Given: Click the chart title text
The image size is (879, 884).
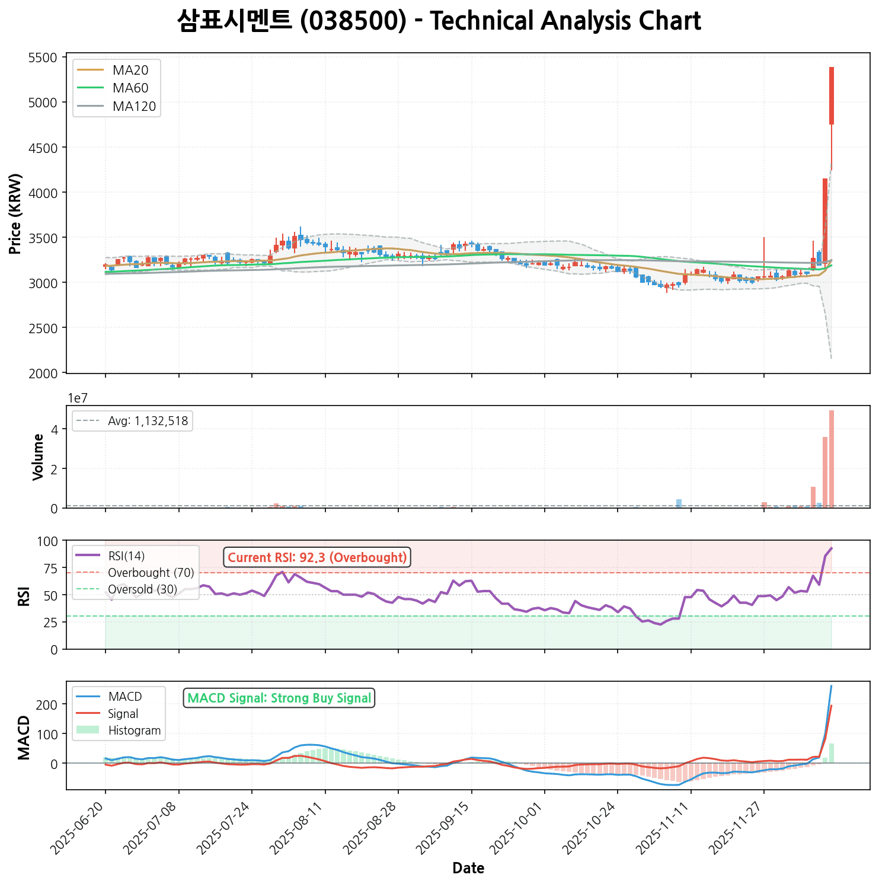Looking at the screenshot, I should 439,21.
